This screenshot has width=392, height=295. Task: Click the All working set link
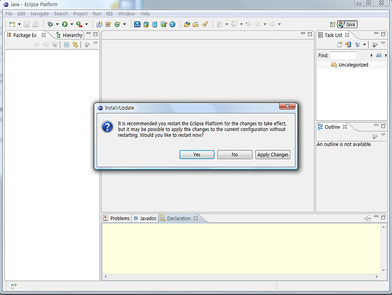coord(379,56)
